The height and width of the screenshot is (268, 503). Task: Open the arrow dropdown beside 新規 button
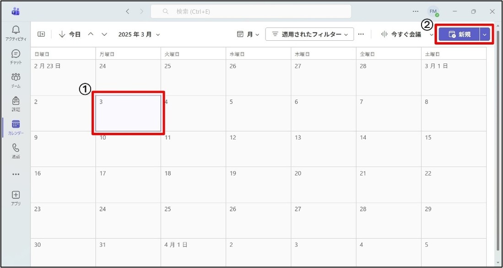click(485, 34)
